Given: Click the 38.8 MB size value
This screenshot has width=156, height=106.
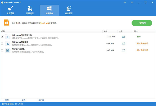Looking at the screenshot, I should (110, 50).
